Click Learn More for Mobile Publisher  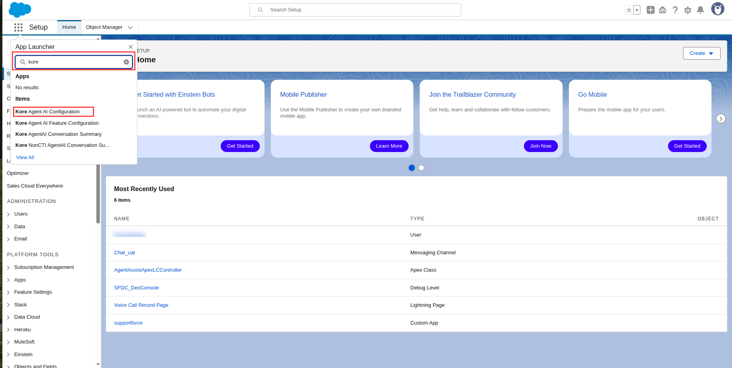[x=389, y=146]
